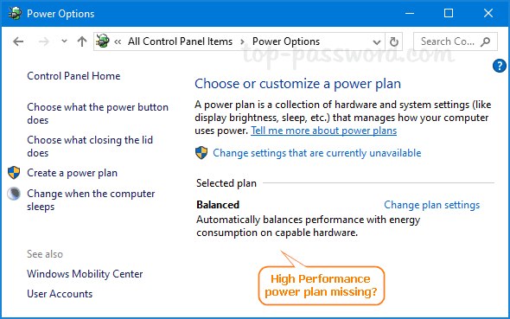Image resolution: width=510 pixels, height=319 pixels.
Task: Expand the recent locations dropdown arrow
Action: pyautogui.click(x=64, y=41)
